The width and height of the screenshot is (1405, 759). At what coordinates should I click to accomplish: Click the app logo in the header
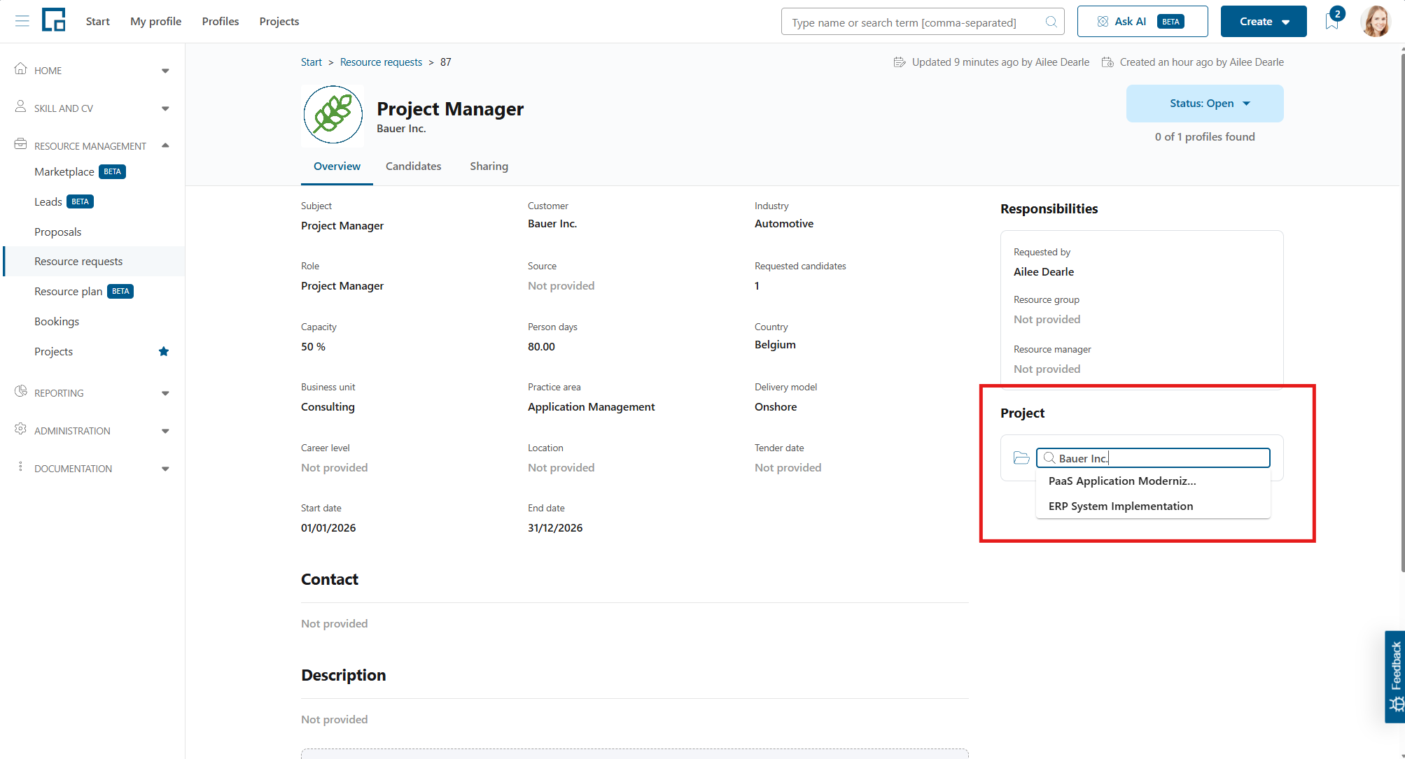[x=54, y=20]
